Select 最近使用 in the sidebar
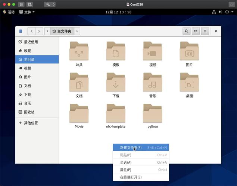The image size is (237, 186). (37, 42)
